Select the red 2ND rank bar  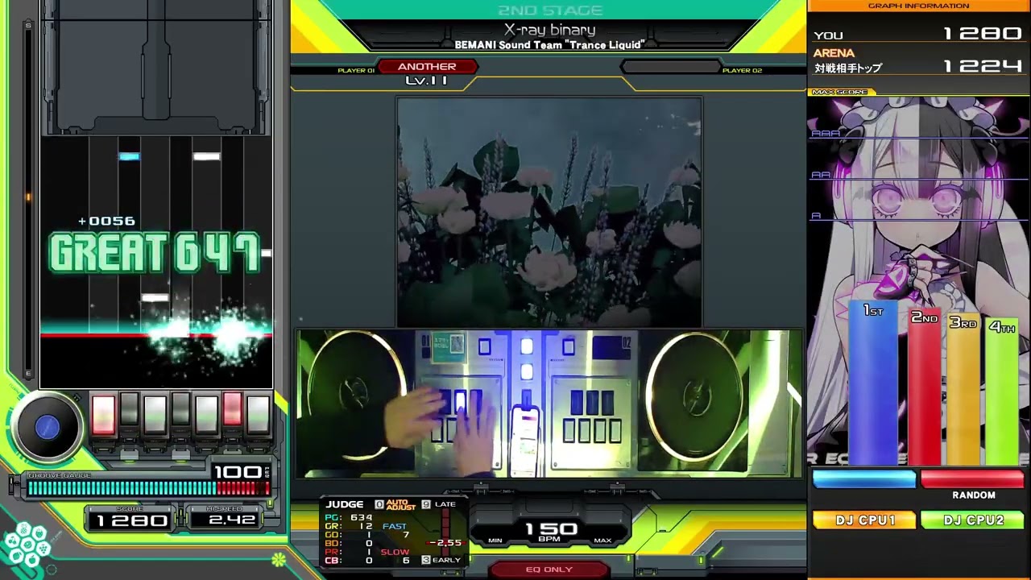[924, 386]
